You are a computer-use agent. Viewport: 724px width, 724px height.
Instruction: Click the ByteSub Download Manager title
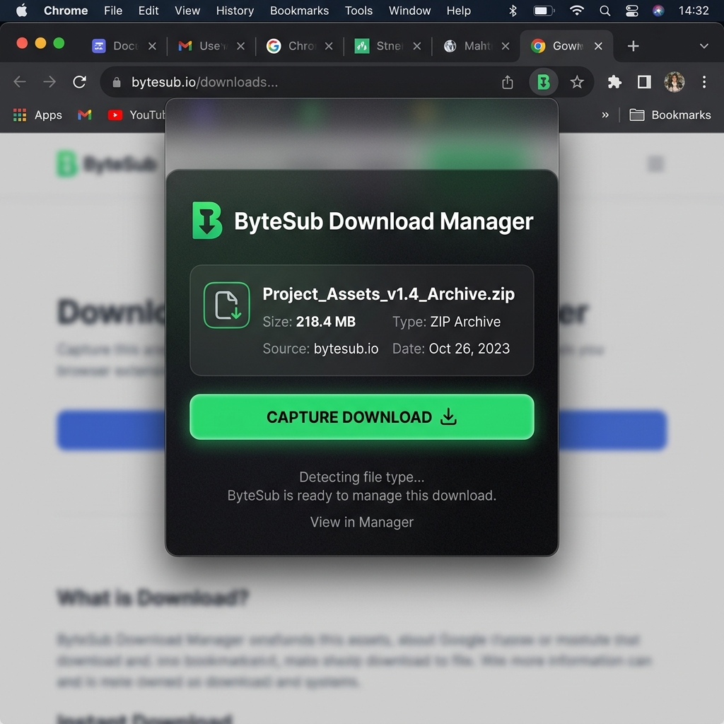pos(383,221)
